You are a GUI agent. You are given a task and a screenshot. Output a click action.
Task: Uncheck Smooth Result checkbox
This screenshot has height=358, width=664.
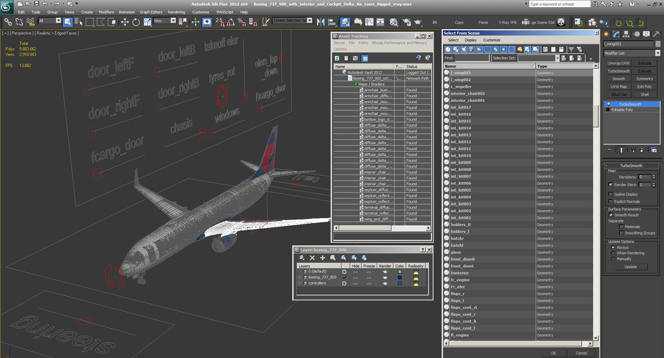pos(610,215)
